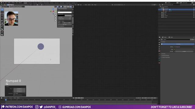Open the outliner filter funnel

(191, 5)
